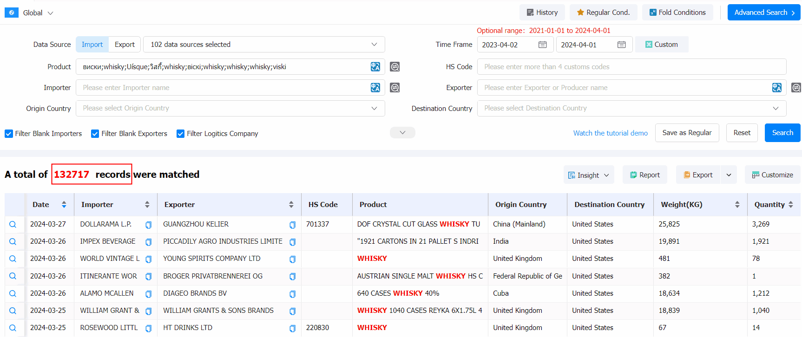Click the blue Search button
802x337 pixels.
click(782, 133)
